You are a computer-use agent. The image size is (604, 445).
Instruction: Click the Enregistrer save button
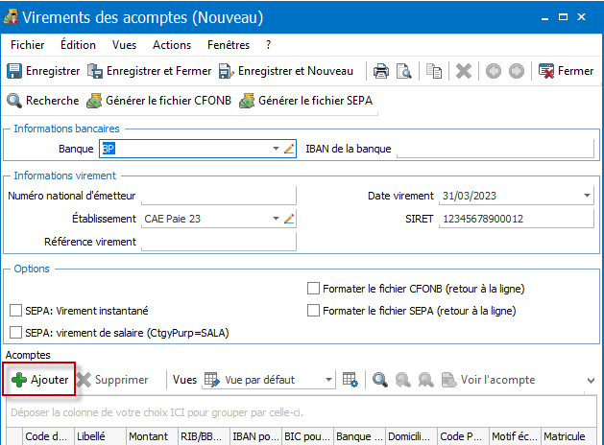pyautogui.click(x=43, y=71)
